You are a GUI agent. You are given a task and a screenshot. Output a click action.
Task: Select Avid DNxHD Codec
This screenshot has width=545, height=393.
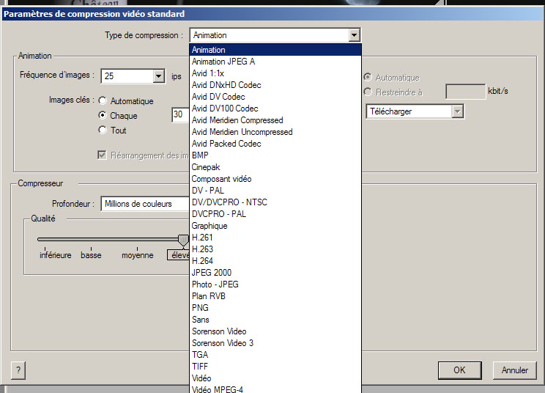pos(275,85)
